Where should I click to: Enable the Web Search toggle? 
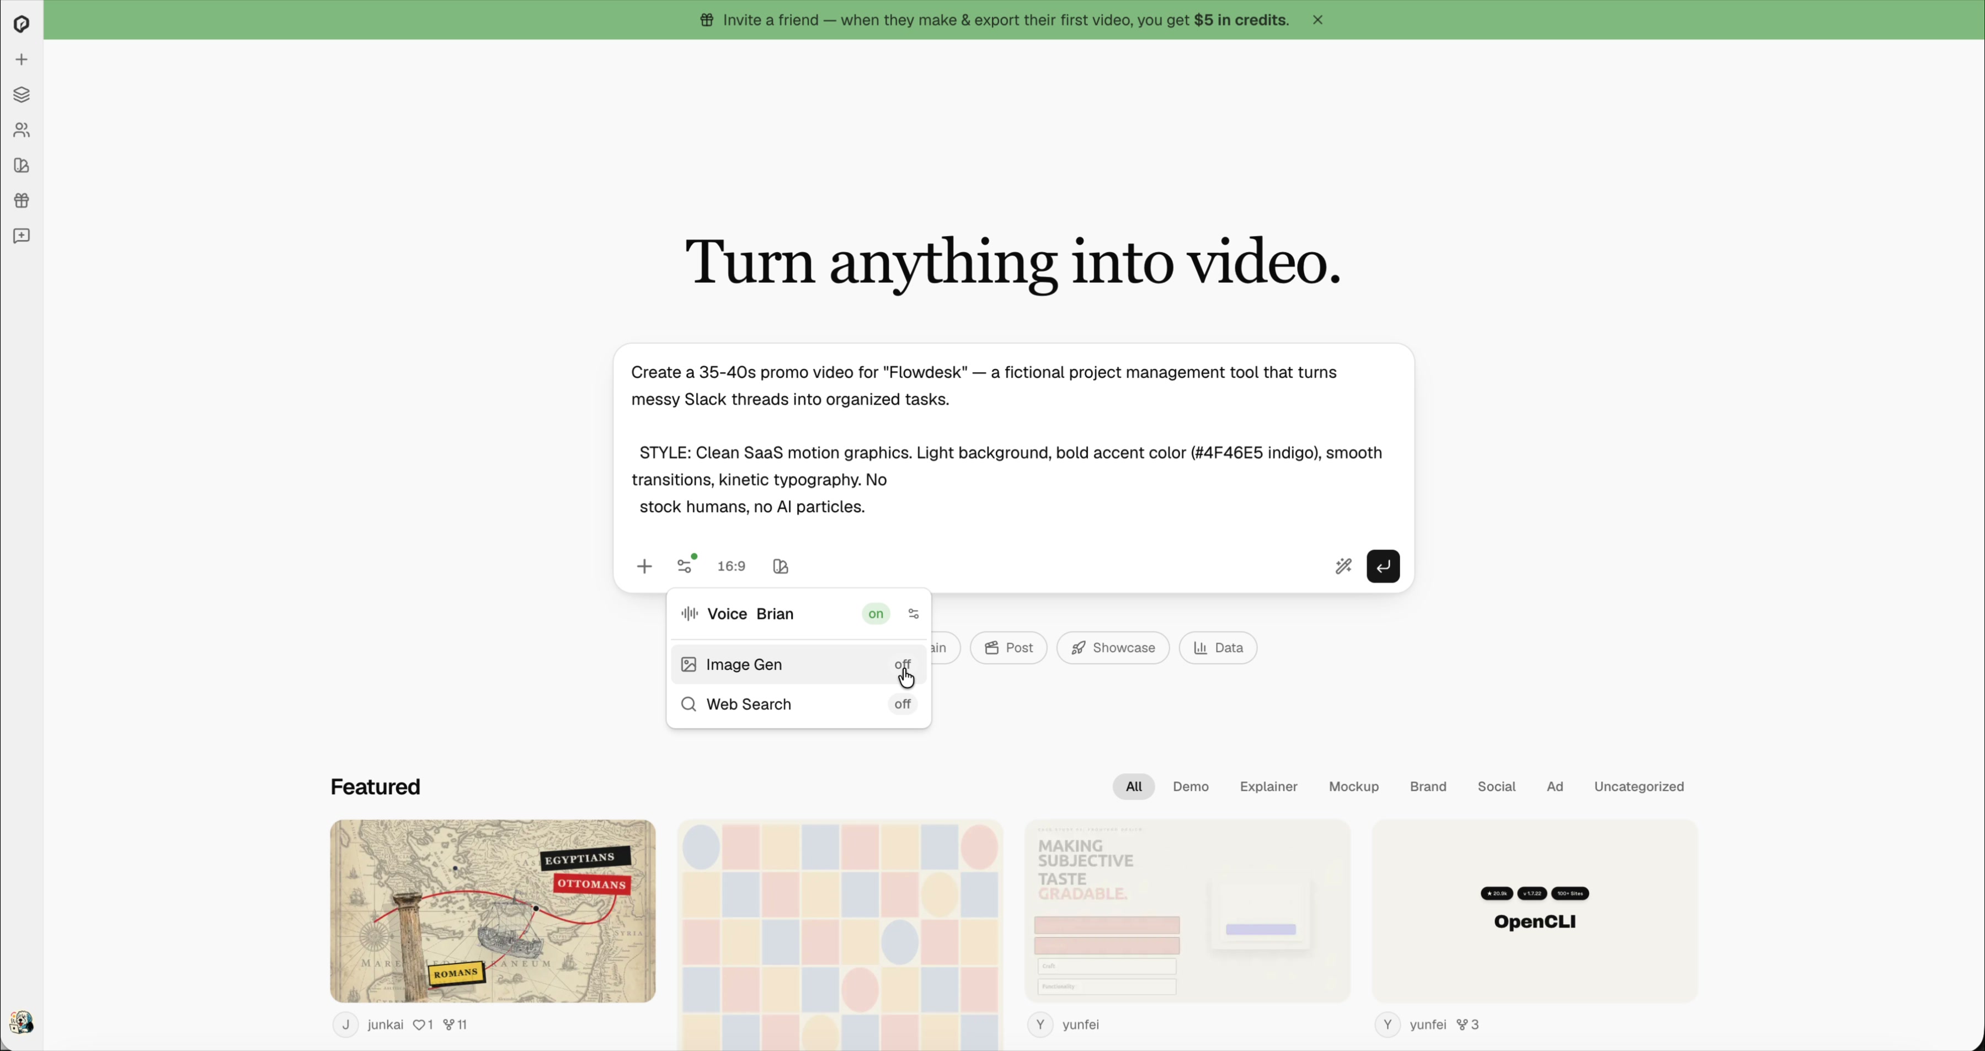(x=903, y=705)
